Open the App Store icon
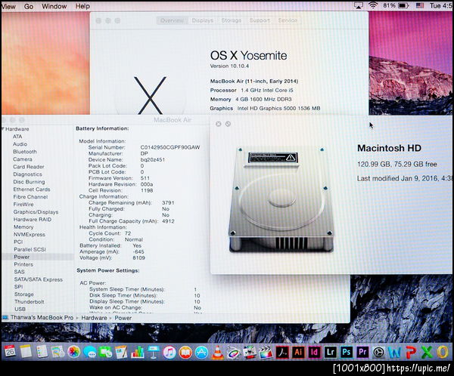 pos(201,353)
